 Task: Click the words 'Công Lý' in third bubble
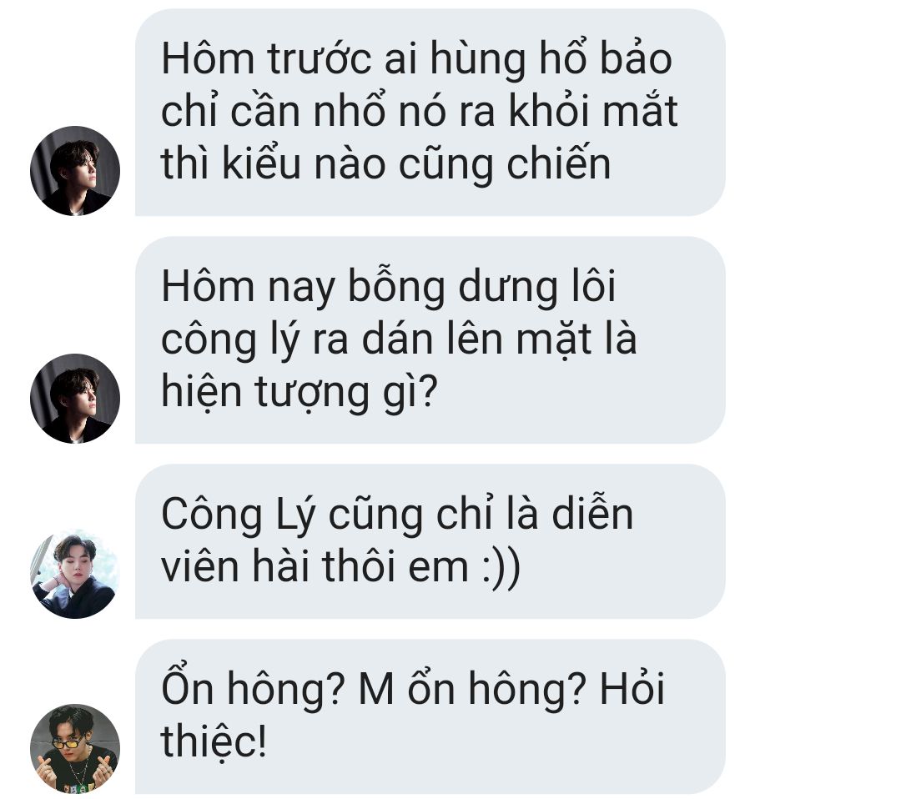[x=239, y=515]
